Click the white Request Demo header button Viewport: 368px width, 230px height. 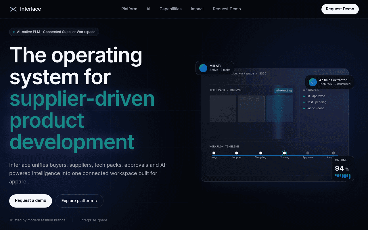[340, 9]
